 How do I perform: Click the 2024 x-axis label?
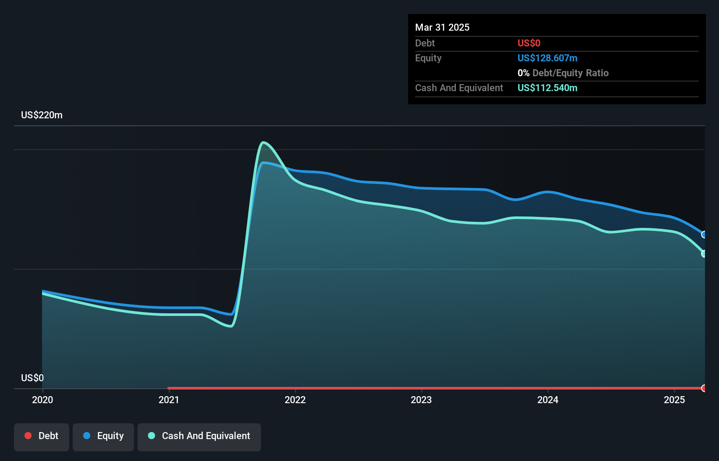(548, 400)
